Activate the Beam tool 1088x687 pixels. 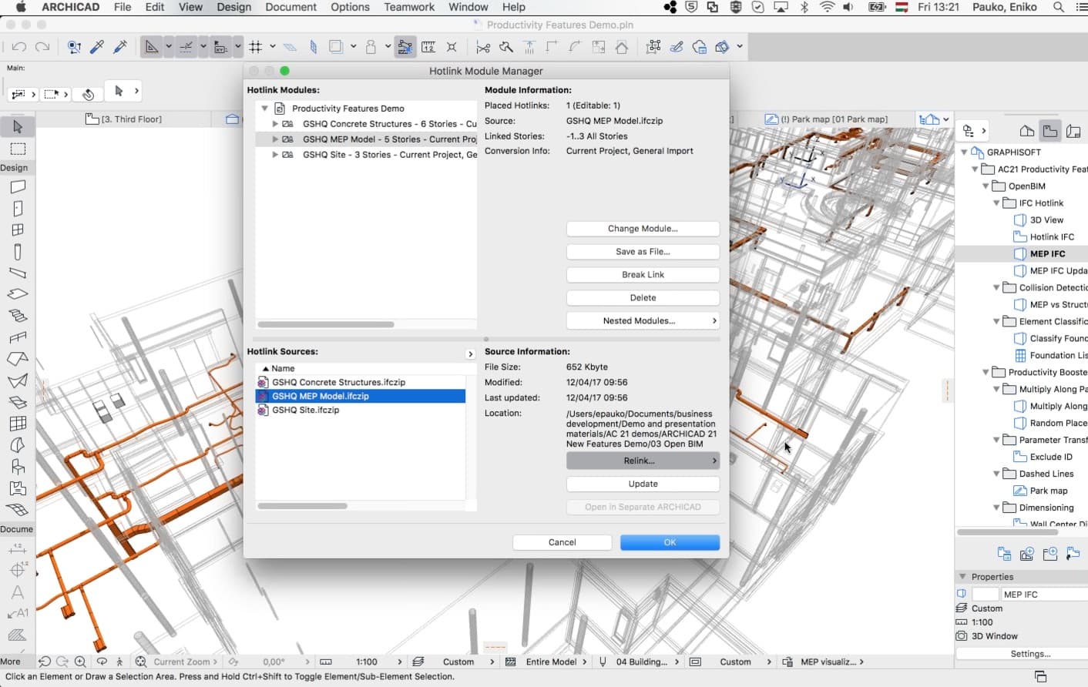point(18,273)
